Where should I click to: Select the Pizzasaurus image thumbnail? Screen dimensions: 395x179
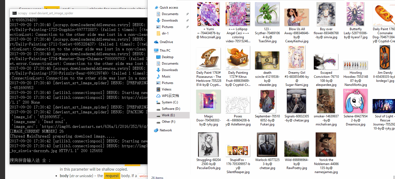[209, 59]
